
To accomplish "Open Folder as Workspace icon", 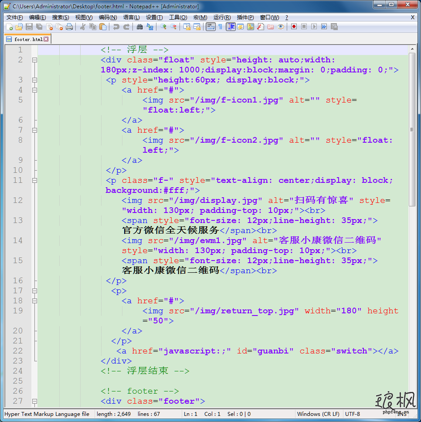I will pos(271,27).
